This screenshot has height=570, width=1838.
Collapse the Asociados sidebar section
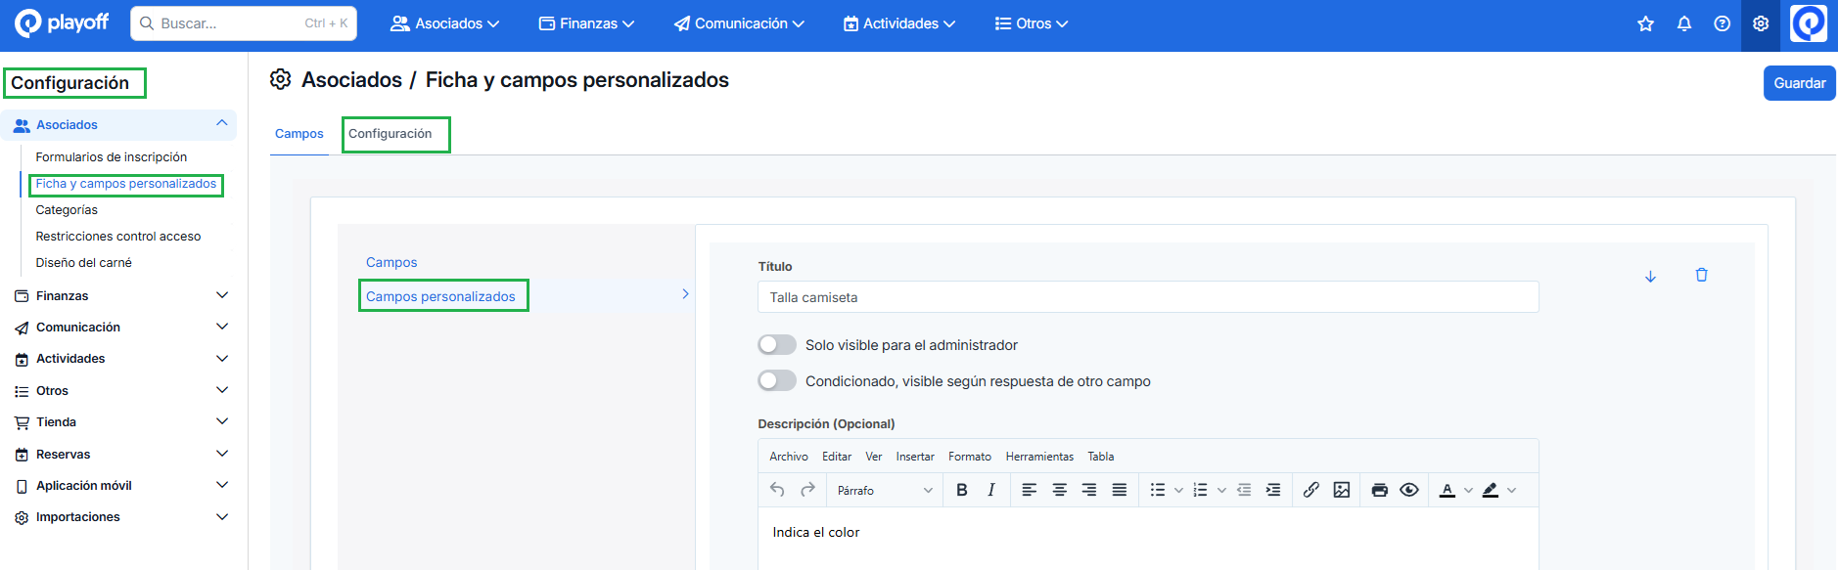coord(222,123)
